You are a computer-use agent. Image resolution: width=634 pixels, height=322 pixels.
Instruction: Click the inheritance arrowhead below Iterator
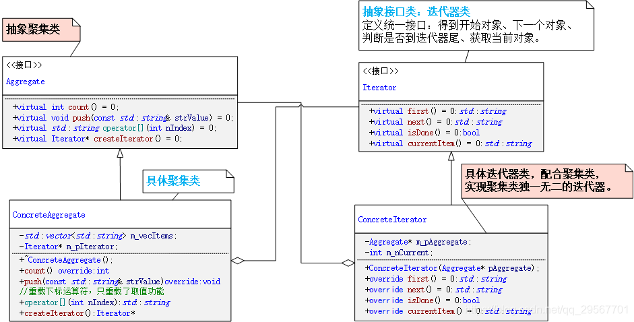[x=451, y=156]
